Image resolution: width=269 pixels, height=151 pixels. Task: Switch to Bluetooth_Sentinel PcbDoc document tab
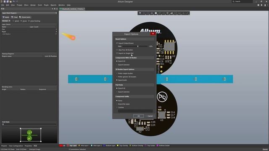[72, 9]
